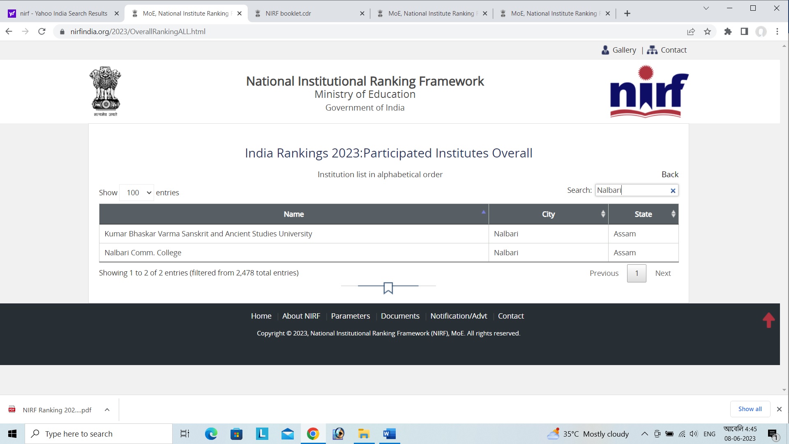Open the tab search chevron
The height and width of the screenshot is (444, 789).
[x=706, y=8]
